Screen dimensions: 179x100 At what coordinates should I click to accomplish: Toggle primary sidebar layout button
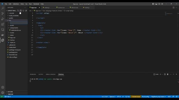click(x=153, y=4)
